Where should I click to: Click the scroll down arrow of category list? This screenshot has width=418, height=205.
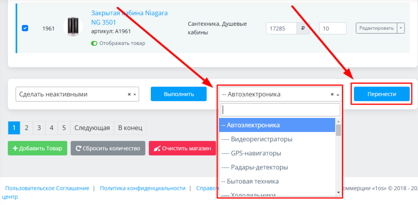point(338,192)
